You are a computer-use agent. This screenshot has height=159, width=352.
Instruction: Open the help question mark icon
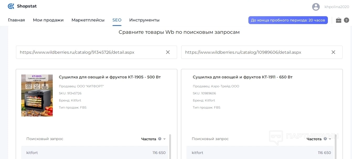tap(346, 20)
